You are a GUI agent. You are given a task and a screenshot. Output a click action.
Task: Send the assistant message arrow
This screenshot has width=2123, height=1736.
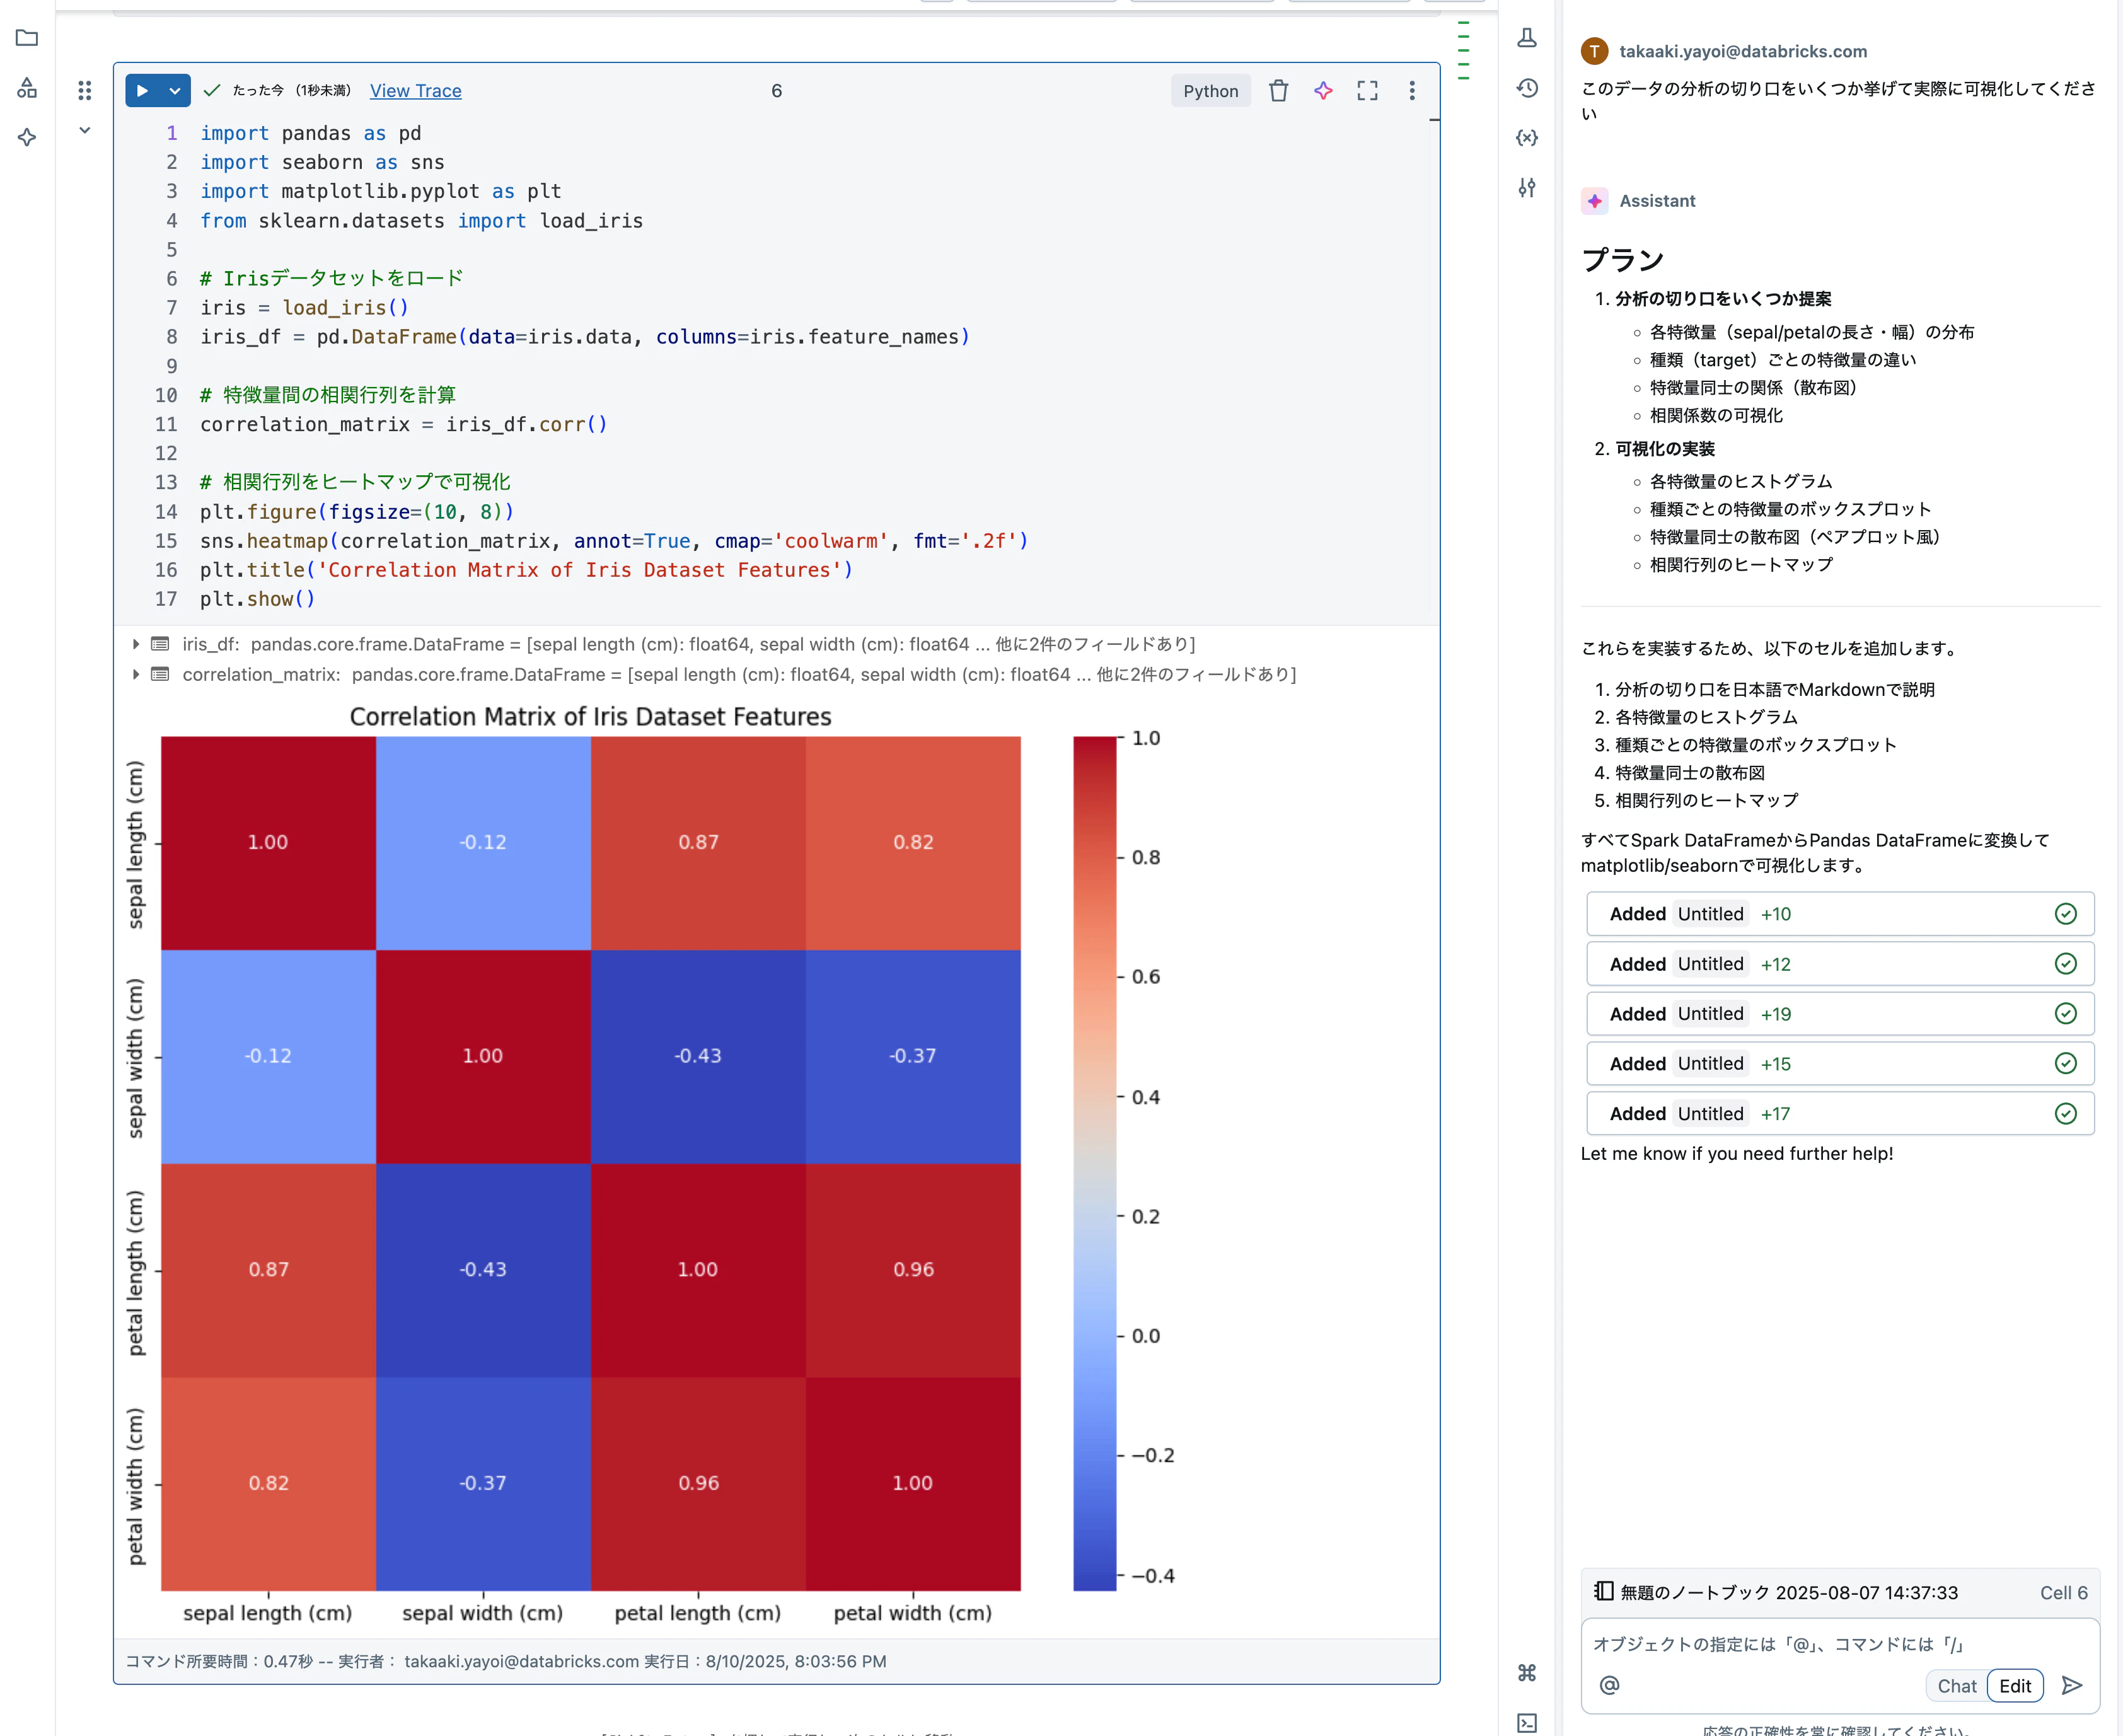[2072, 1686]
